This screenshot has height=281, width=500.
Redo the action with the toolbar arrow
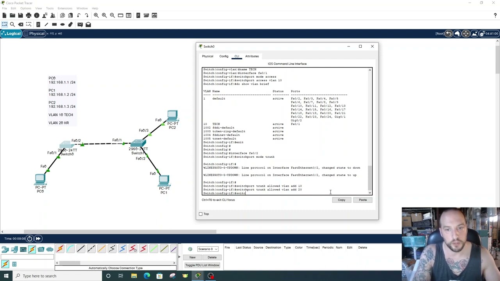87,15
